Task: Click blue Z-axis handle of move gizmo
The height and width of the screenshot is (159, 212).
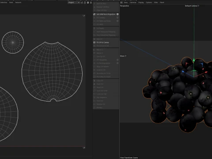Action: tap(183, 72)
